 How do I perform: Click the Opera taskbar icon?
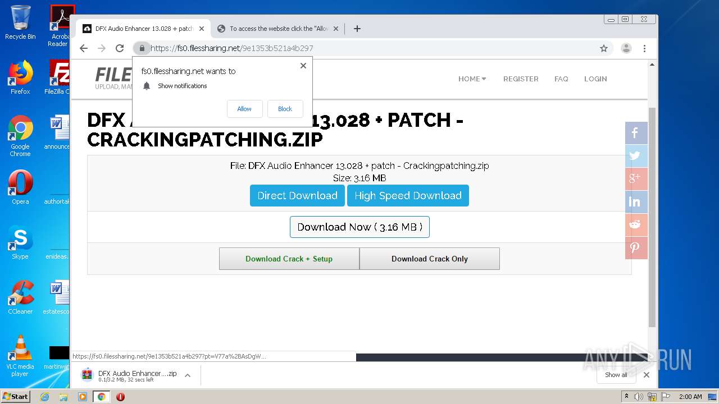(120, 397)
